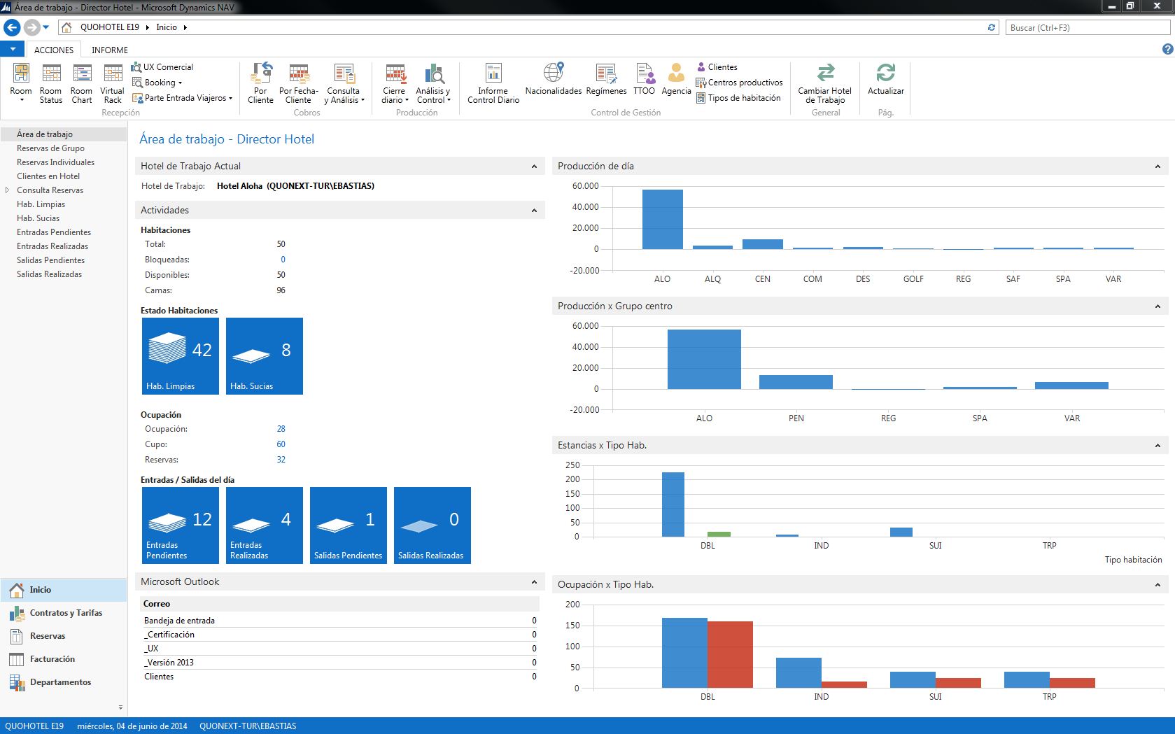
Task: Open the Cierre diario dropdown
Action: [395, 83]
